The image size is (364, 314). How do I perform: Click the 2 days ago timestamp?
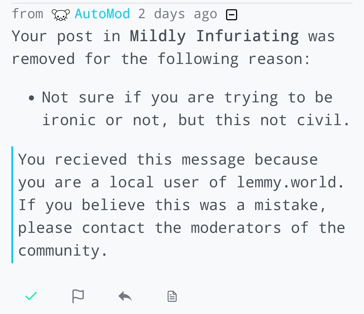pos(178,14)
